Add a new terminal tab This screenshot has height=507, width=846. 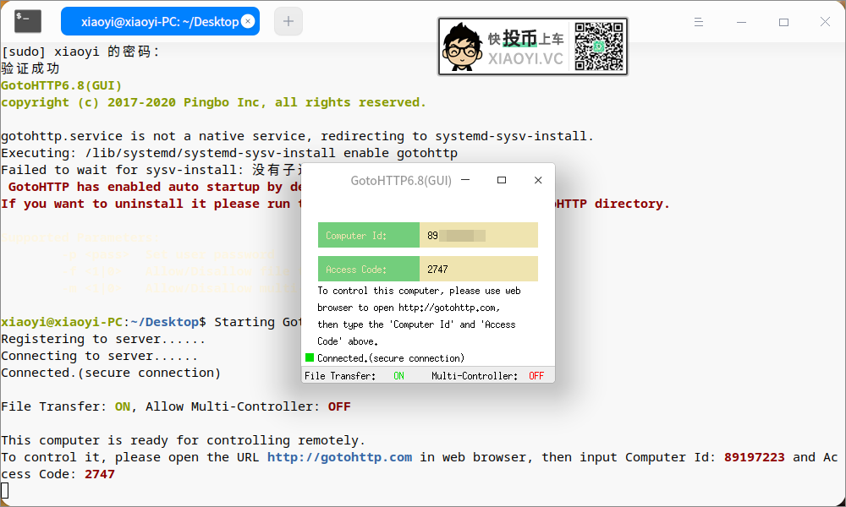pyautogui.click(x=288, y=22)
